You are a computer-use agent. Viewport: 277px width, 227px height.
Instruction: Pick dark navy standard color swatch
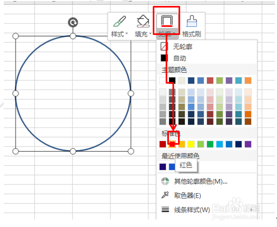point(239,144)
